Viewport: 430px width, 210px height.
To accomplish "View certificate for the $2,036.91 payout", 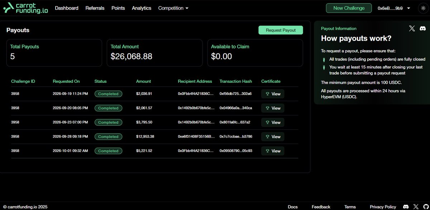I will tap(273, 94).
